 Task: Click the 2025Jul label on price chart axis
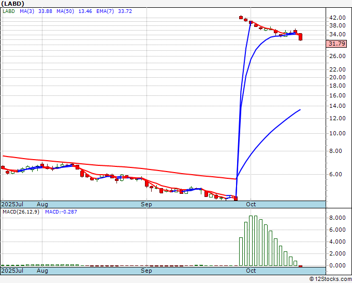[11, 204]
